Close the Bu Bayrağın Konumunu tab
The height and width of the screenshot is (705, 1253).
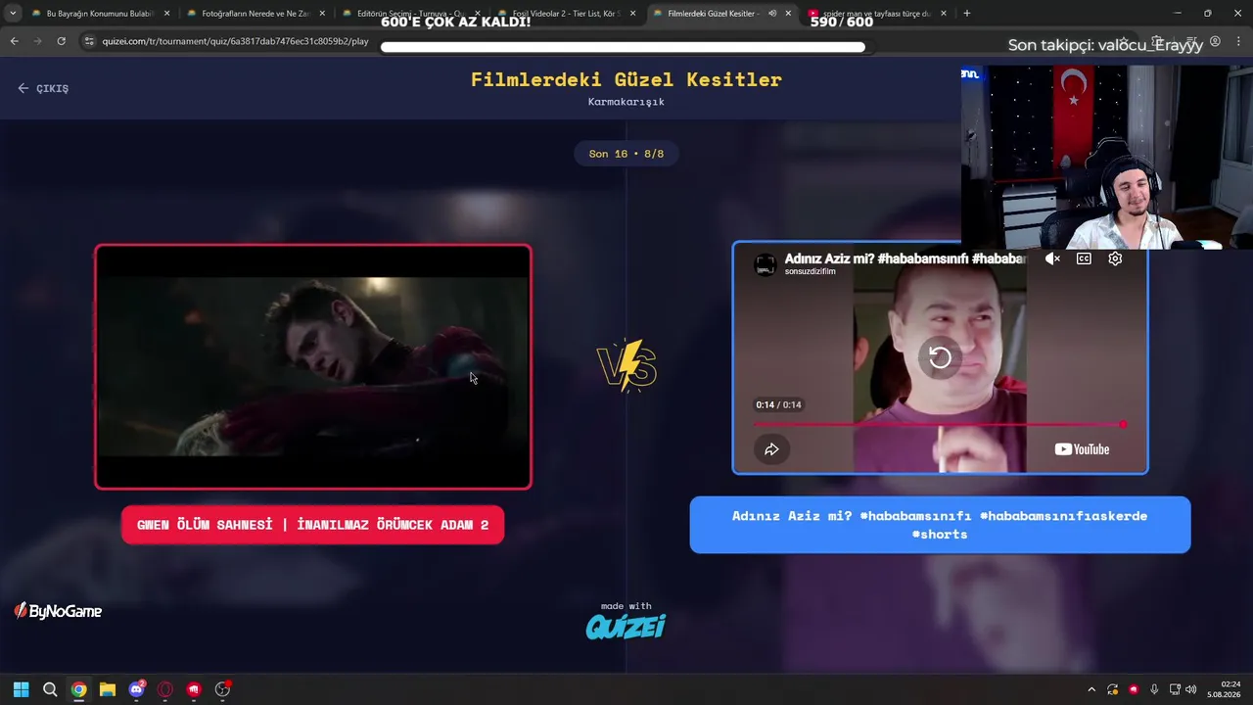coord(166,14)
